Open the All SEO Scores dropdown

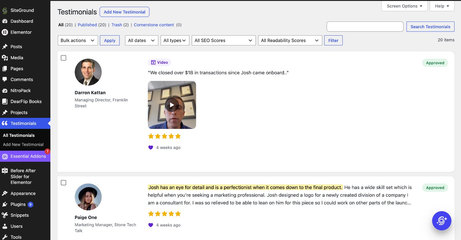pos(224,41)
